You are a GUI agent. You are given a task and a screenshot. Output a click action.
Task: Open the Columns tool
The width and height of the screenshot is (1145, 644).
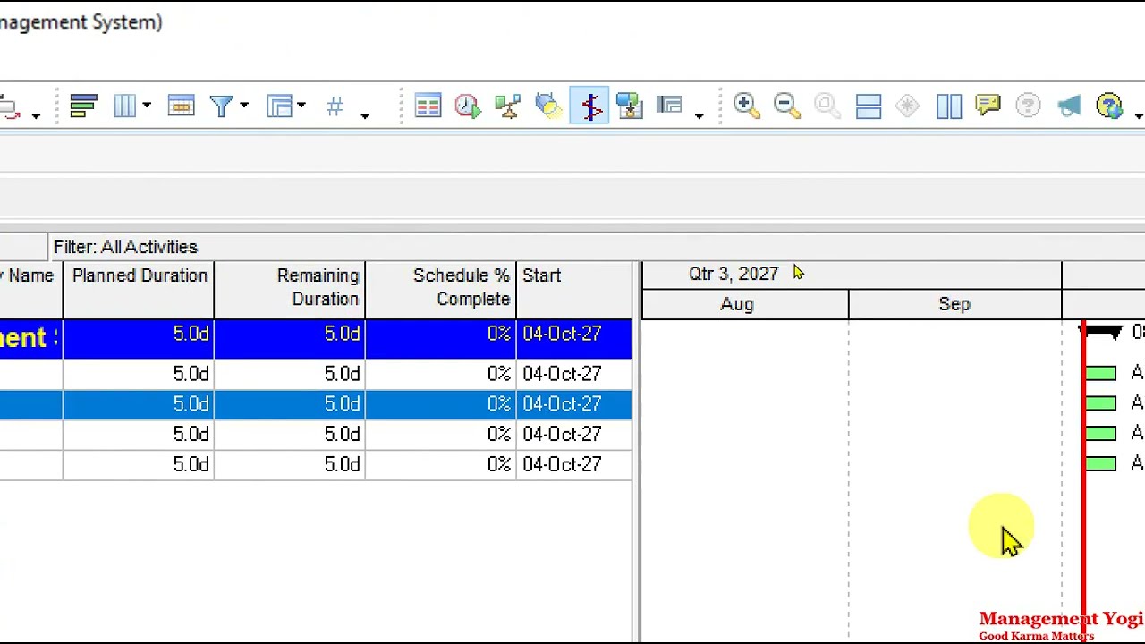(x=124, y=106)
